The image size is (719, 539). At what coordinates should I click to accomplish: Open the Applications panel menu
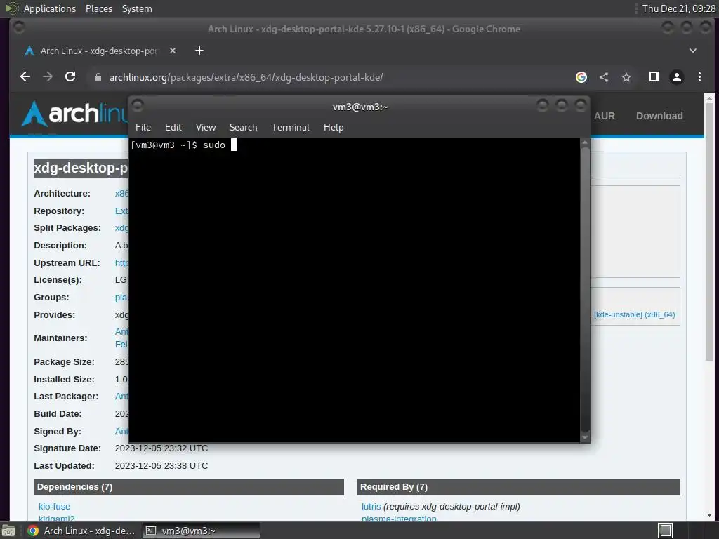50,8
